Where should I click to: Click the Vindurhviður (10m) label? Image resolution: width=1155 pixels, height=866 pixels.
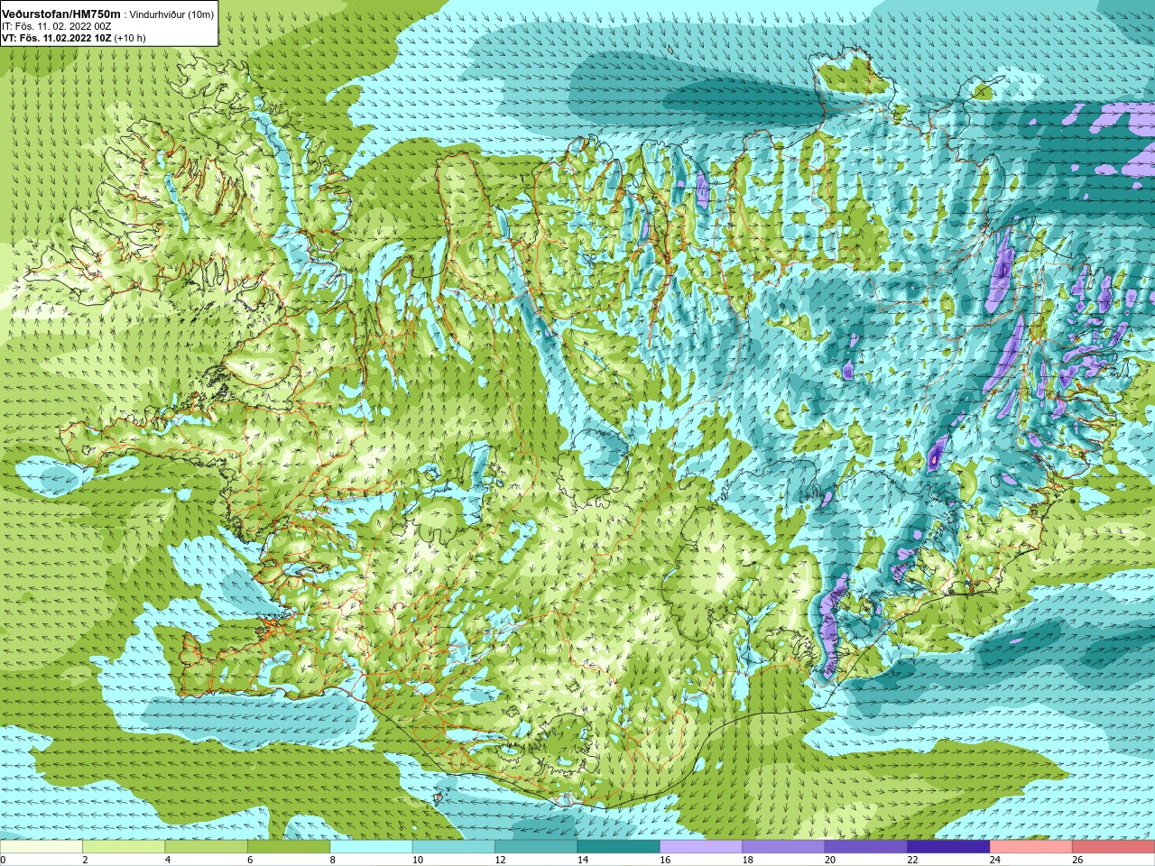(172, 14)
